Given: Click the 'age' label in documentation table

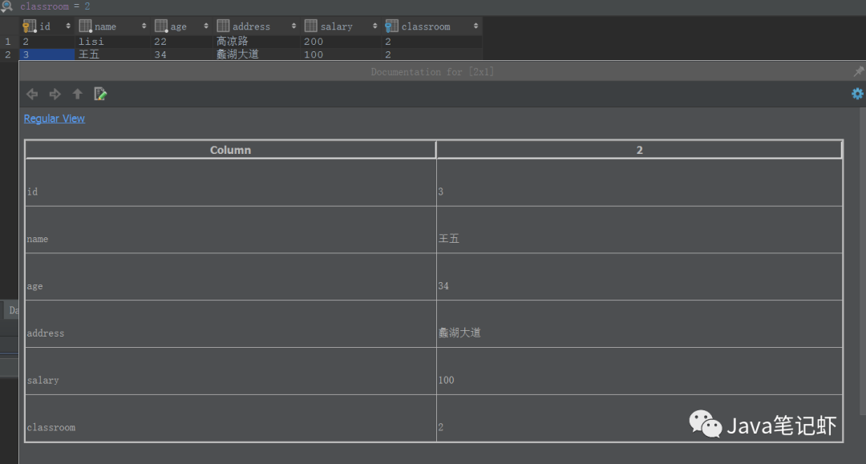Looking at the screenshot, I should coord(34,286).
